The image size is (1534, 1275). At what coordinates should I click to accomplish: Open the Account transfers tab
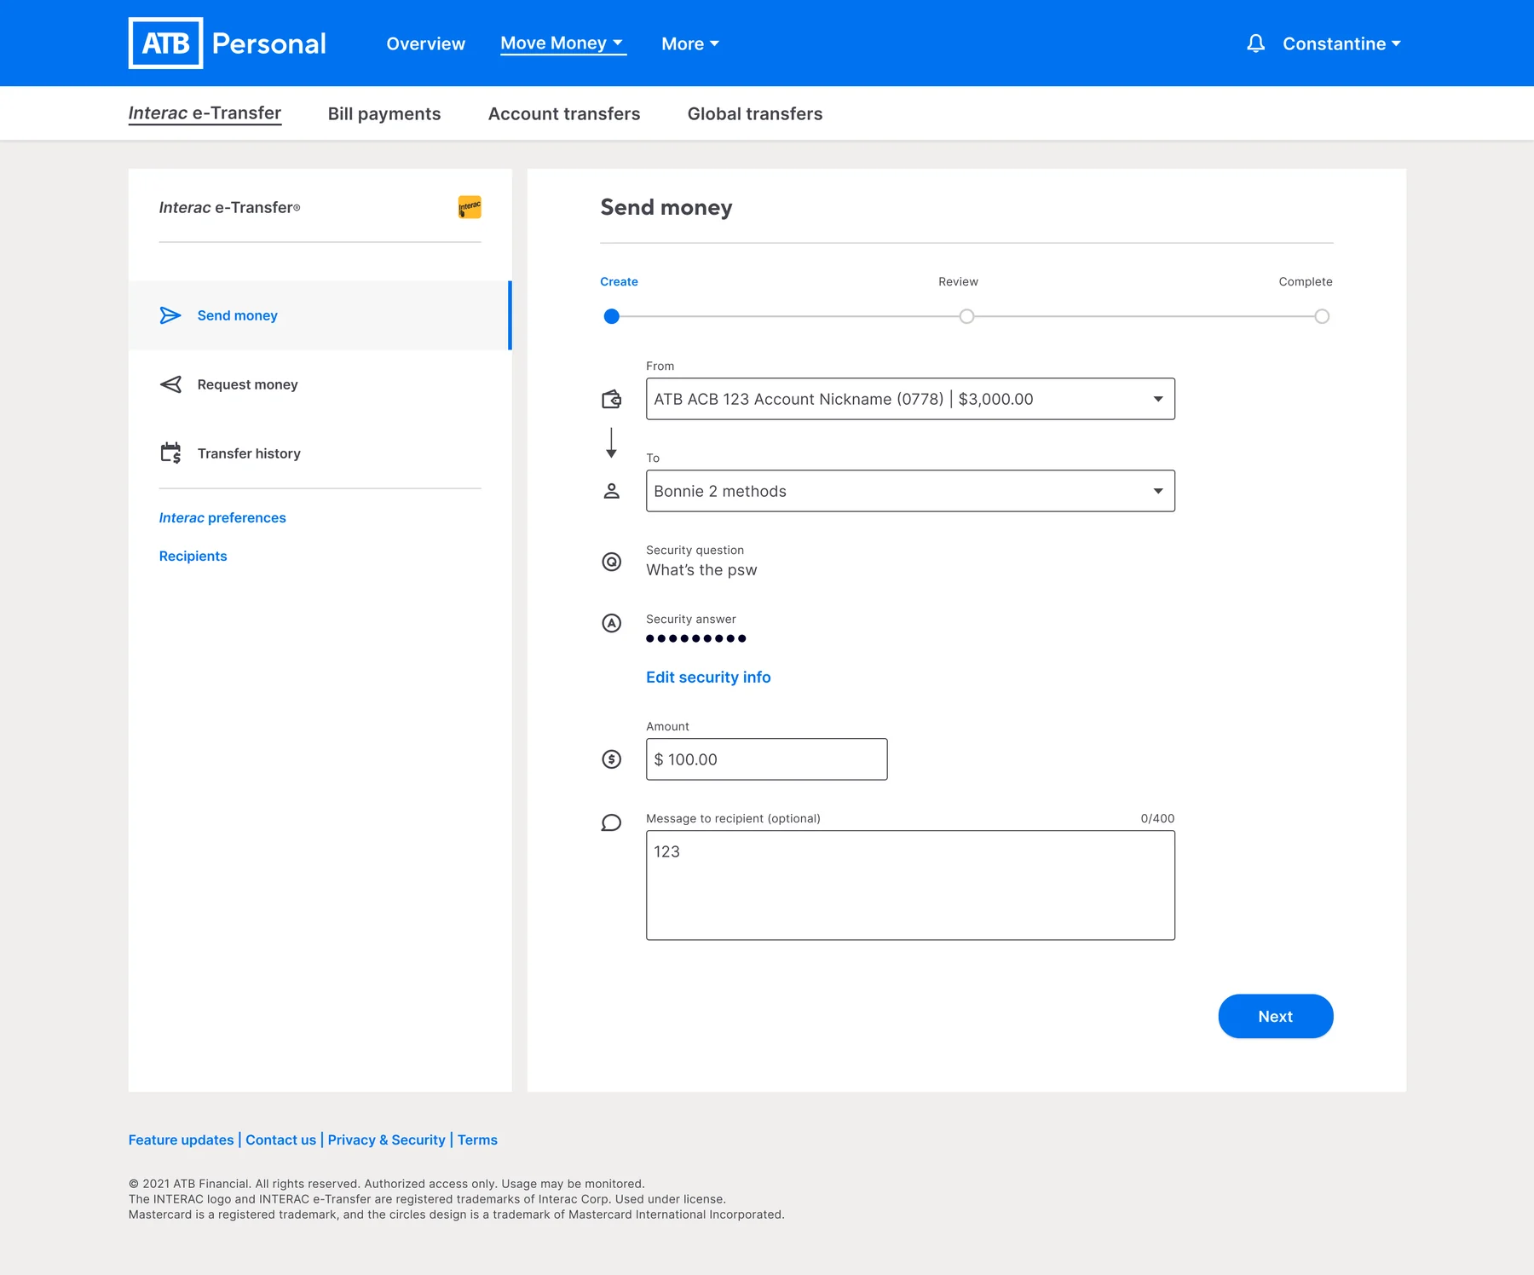click(564, 113)
